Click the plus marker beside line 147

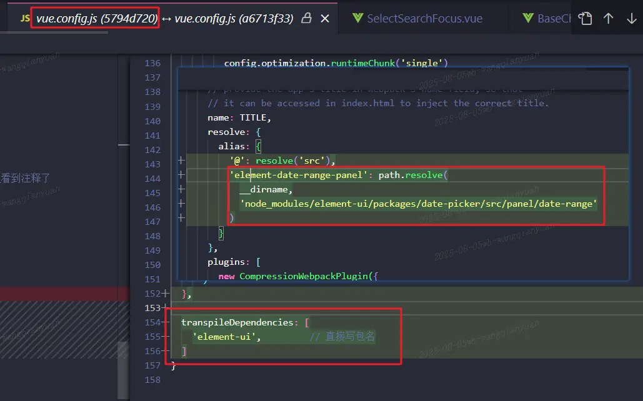tap(181, 218)
